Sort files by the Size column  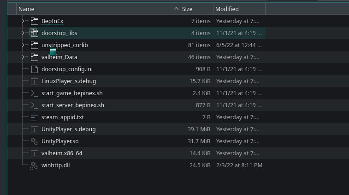tap(187, 9)
